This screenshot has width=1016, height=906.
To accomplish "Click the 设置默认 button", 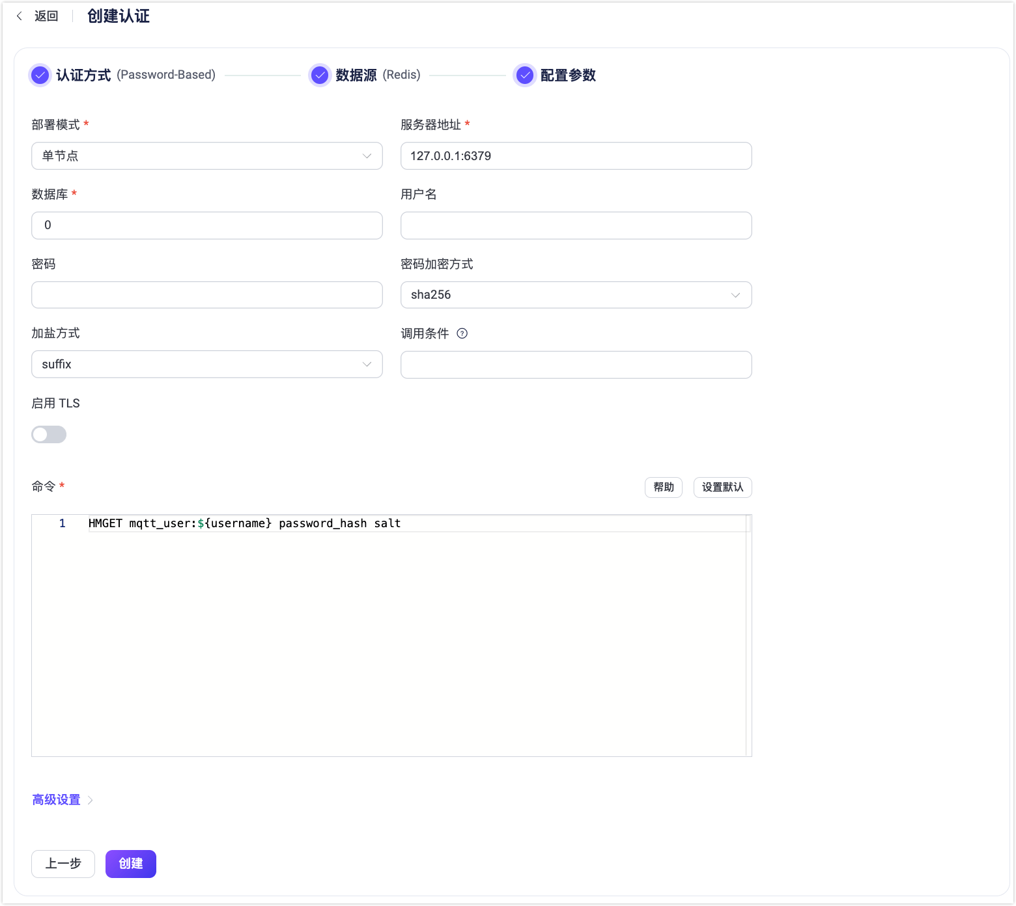I will [722, 487].
